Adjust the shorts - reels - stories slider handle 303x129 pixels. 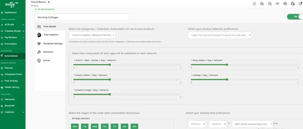tap(110, 65)
